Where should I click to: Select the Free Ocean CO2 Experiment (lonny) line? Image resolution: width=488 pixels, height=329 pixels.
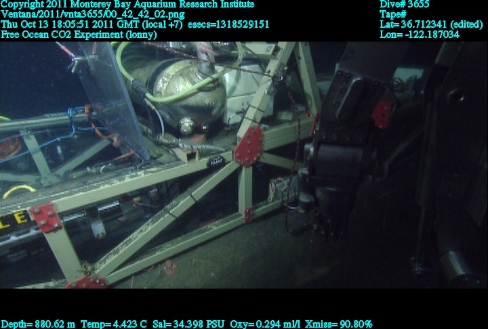(79, 35)
